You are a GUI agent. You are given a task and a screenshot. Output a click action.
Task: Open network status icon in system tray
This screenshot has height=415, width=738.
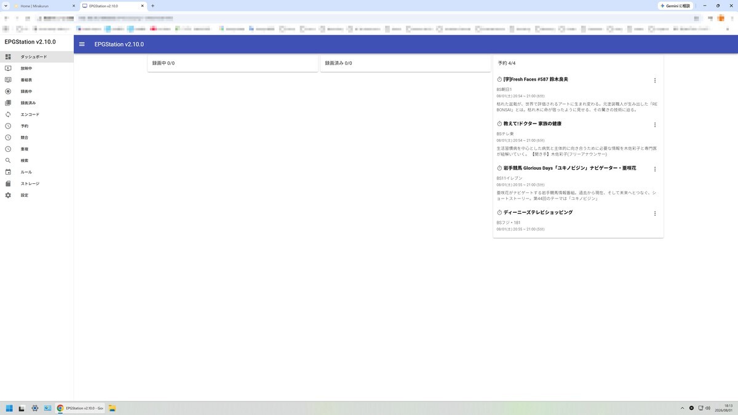pos(700,408)
